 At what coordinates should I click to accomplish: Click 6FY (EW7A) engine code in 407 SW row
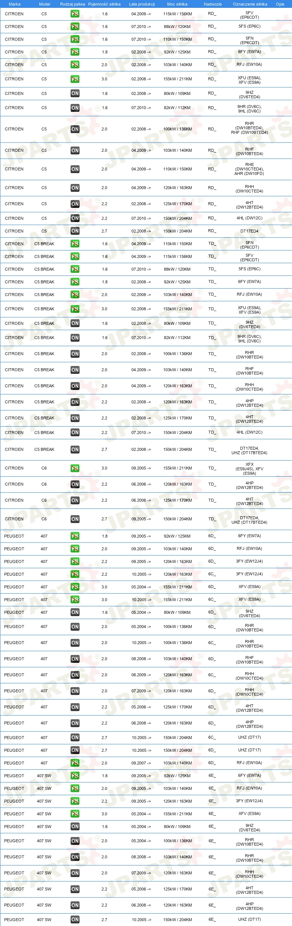249,776
